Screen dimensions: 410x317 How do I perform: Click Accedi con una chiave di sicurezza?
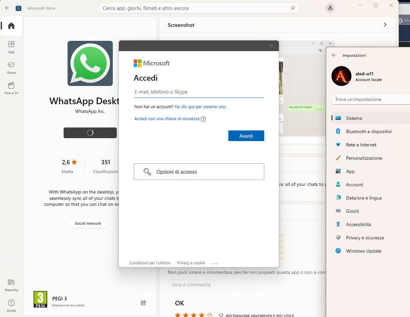[167, 118]
